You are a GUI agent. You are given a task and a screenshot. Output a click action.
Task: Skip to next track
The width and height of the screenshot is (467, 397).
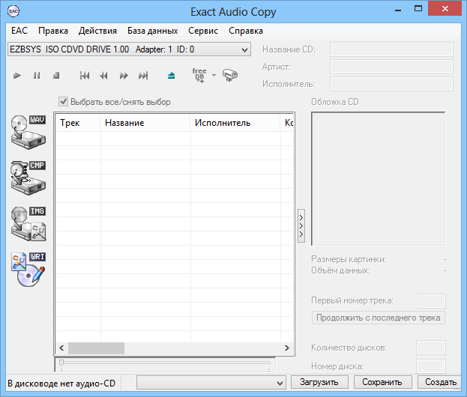(143, 76)
